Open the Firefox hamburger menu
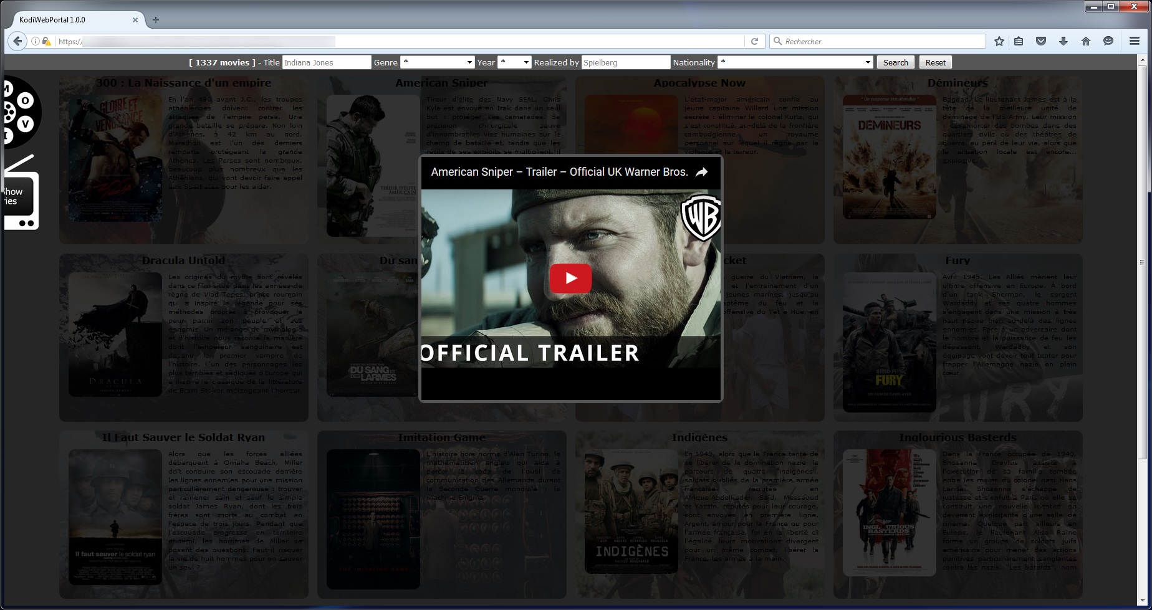This screenshot has height=610, width=1152. pyautogui.click(x=1135, y=41)
